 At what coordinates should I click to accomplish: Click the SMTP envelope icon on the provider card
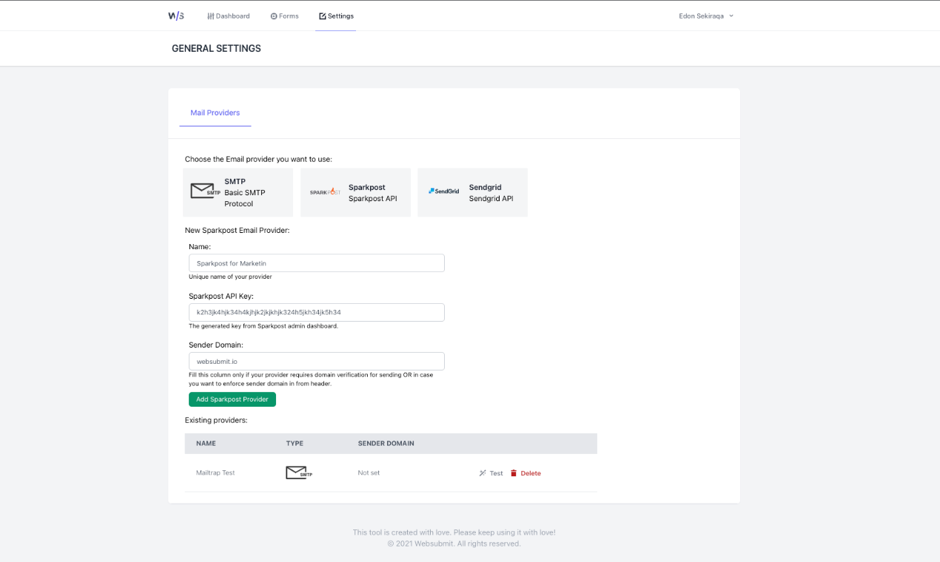[203, 190]
